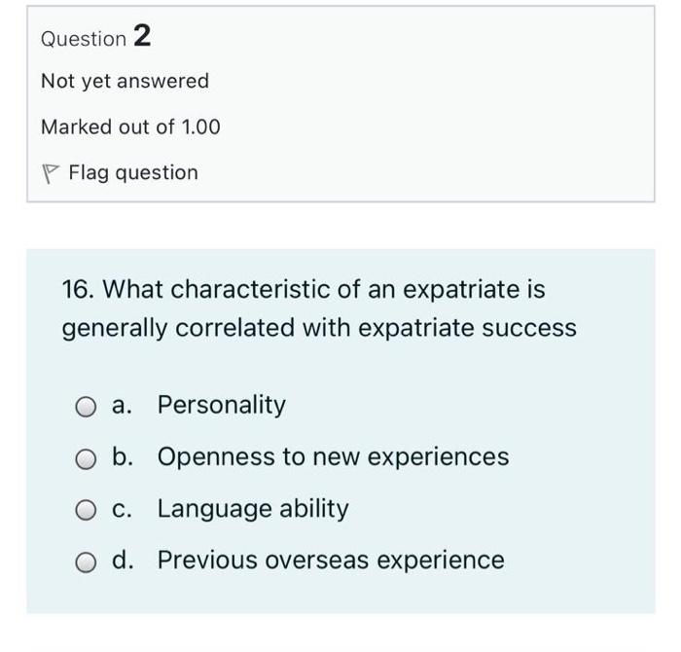Click the Not yet answered status text

click(125, 81)
